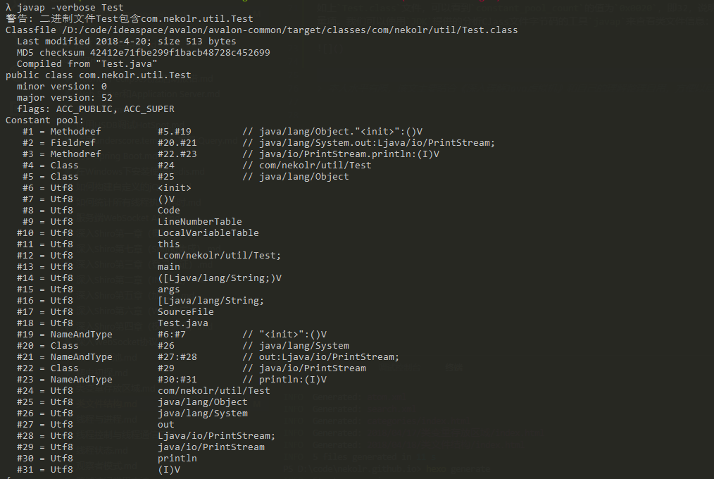714x479 pixels.
Task: Click the 'LocalVariableTable' Utf8 value
Action: [x=208, y=232]
